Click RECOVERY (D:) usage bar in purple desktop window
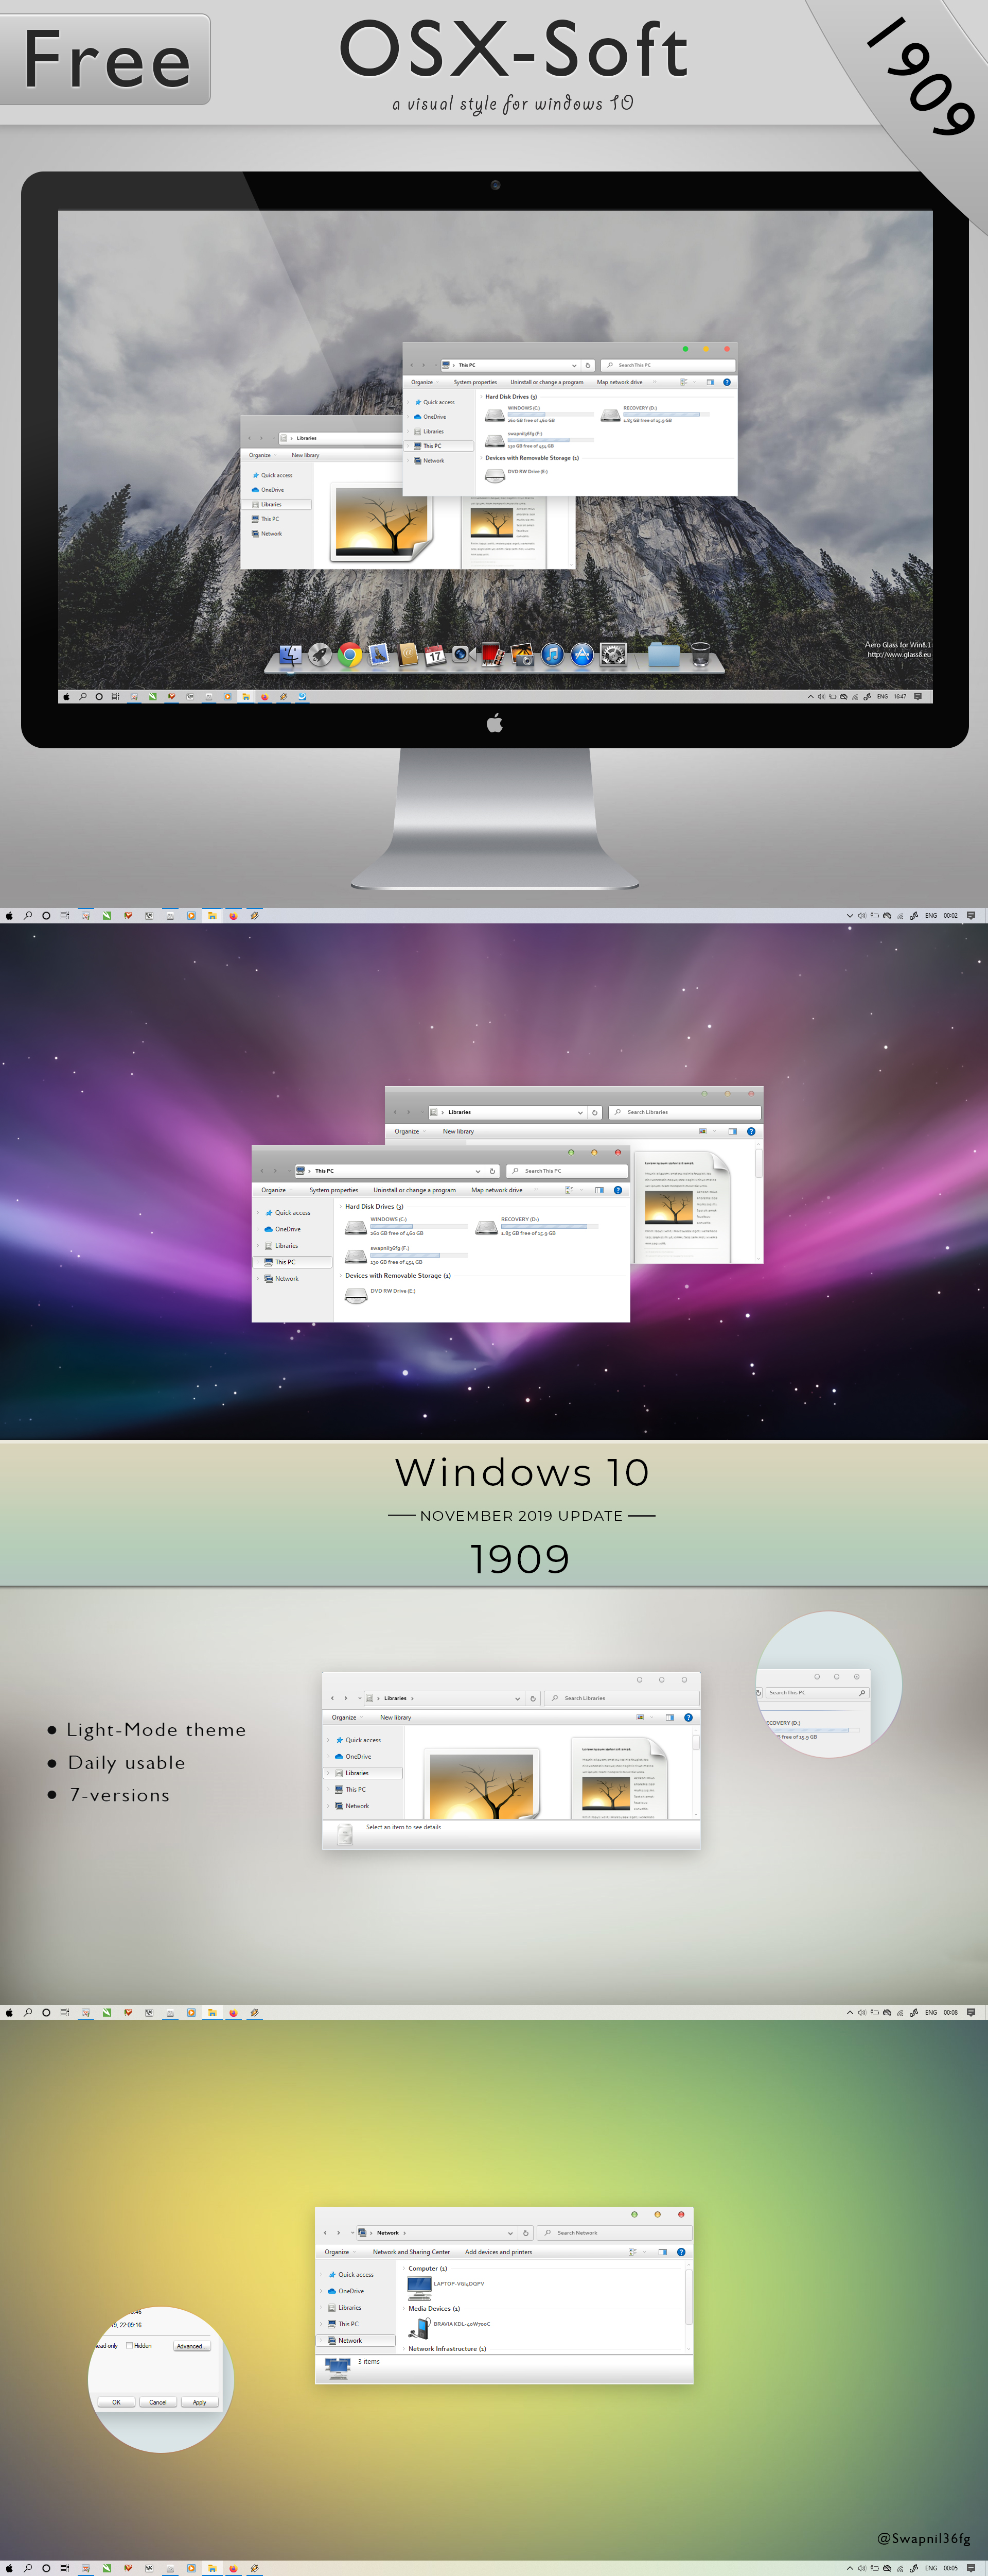The image size is (988, 2576). pos(550,1226)
